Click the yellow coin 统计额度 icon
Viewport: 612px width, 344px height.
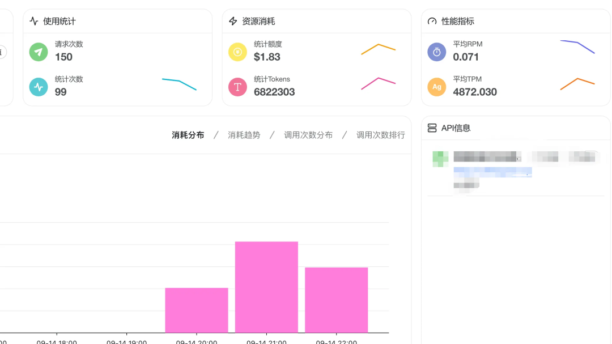[237, 52]
